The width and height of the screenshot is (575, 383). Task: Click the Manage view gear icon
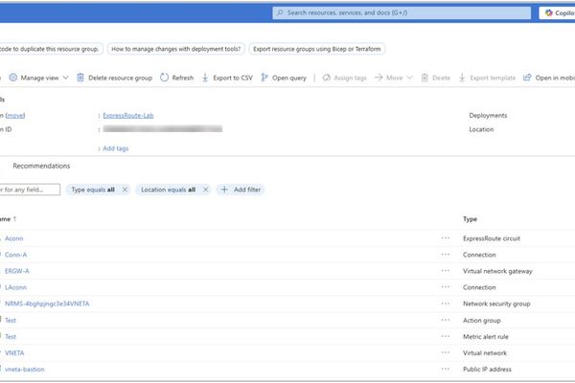(x=12, y=78)
